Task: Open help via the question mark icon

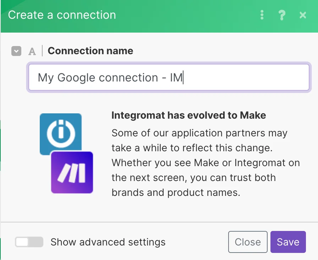Action: pyautogui.click(x=282, y=15)
